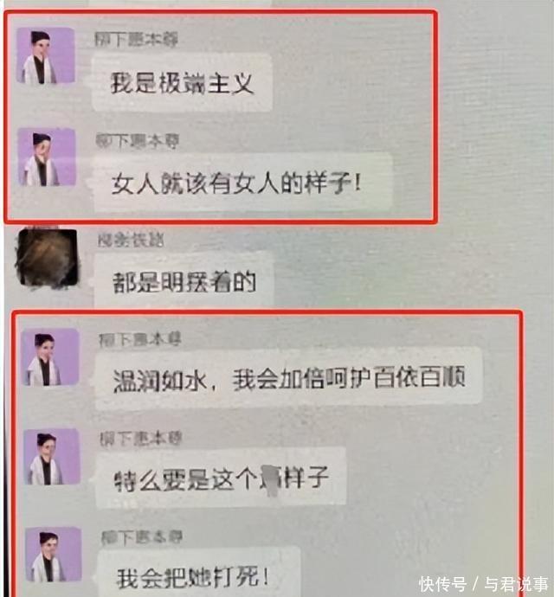Select the "我是极端主义" message bubble

(x=182, y=82)
